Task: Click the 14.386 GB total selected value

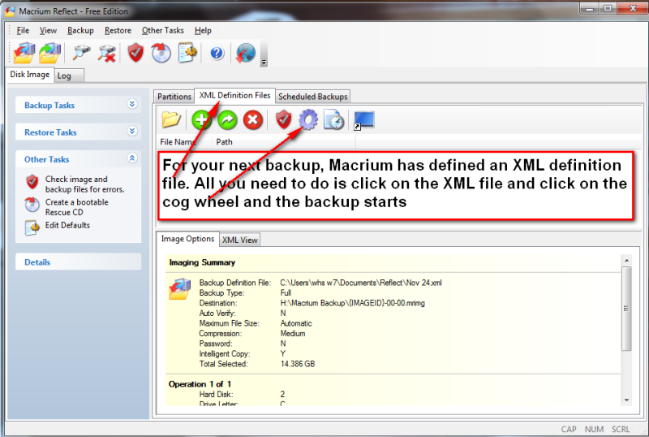Action: (x=298, y=364)
